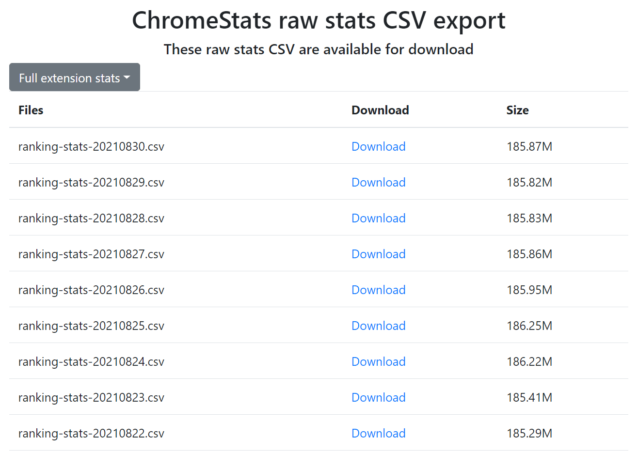Select filename ranking-stats-20210825.csv
This screenshot has width=638, height=453.
click(91, 326)
